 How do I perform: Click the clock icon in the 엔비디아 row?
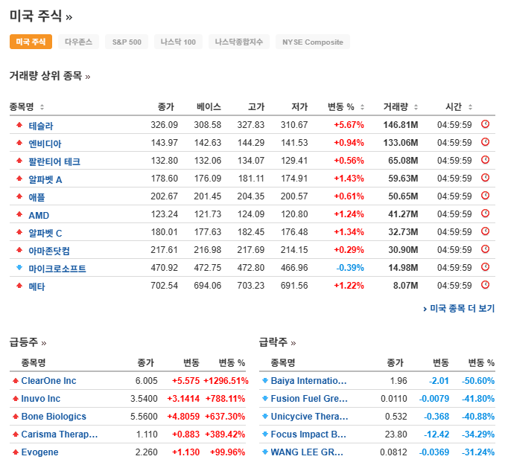(485, 142)
